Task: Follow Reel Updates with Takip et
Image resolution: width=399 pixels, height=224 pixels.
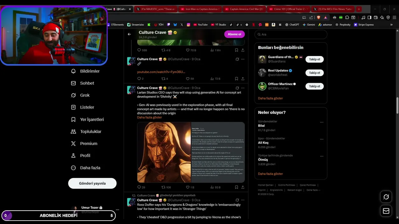Action: 315,73
